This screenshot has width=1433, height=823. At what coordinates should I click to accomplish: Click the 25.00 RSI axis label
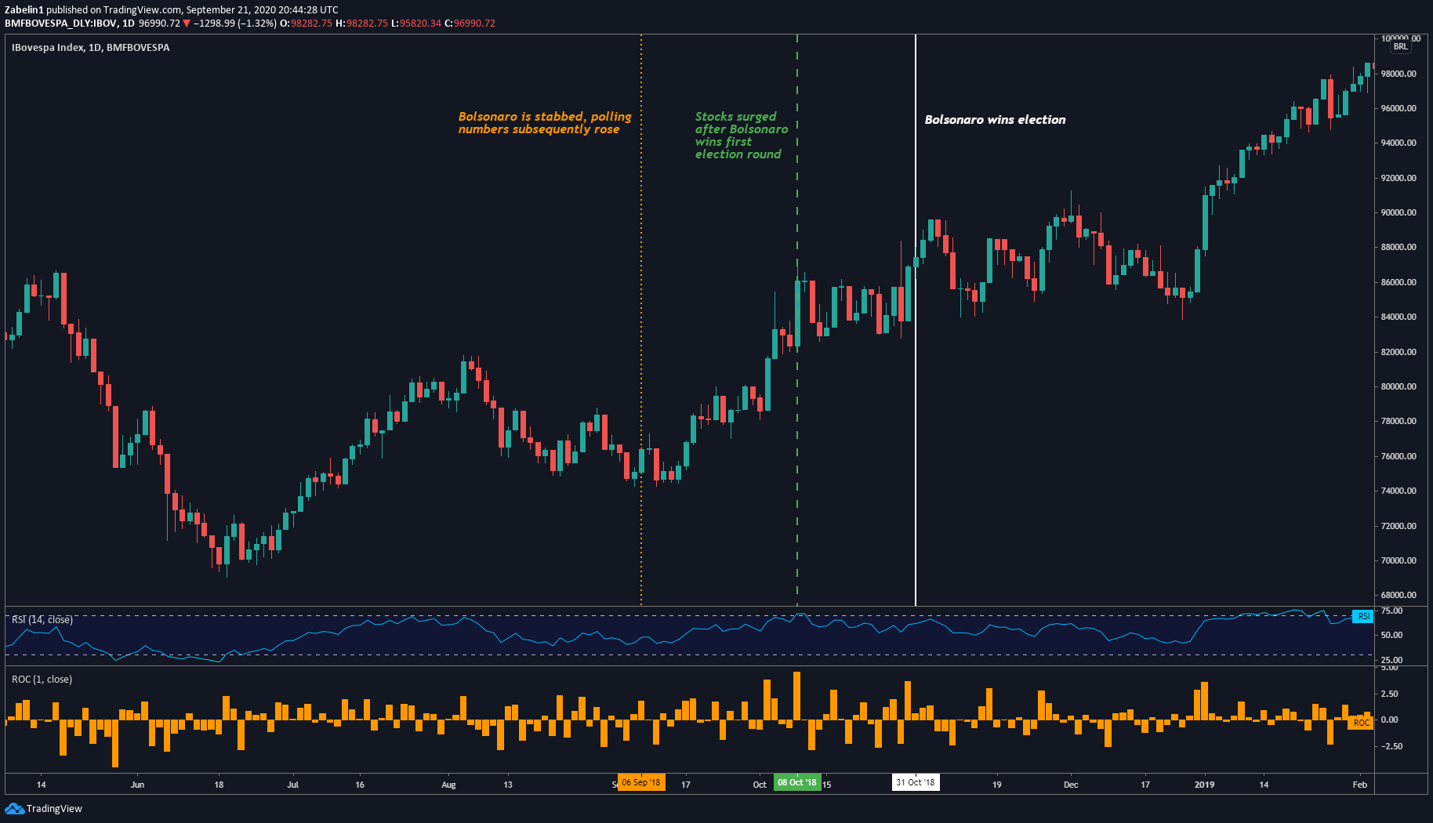click(1391, 660)
